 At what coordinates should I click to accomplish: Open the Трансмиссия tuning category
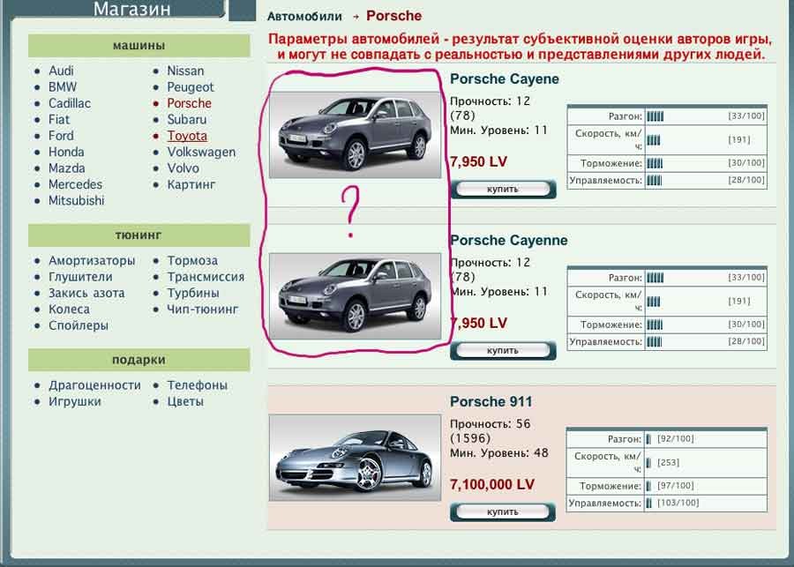point(206,277)
